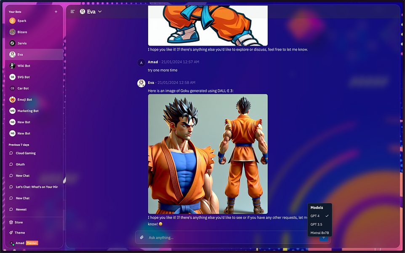Open the SVG Bot entry
Viewport: 405px width, 253px height.
(x=34, y=77)
